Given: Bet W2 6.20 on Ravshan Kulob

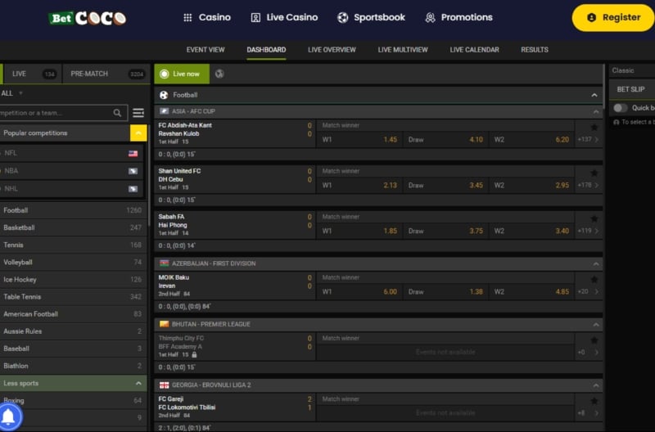Looking at the screenshot, I should pos(531,139).
